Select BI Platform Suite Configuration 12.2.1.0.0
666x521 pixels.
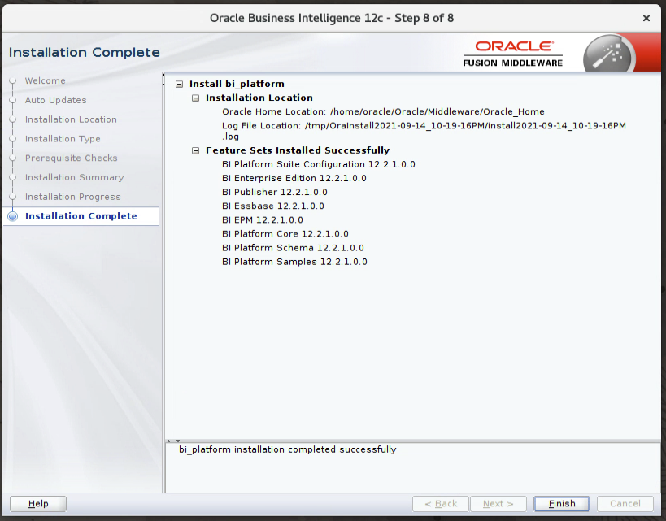coord(319,165)
